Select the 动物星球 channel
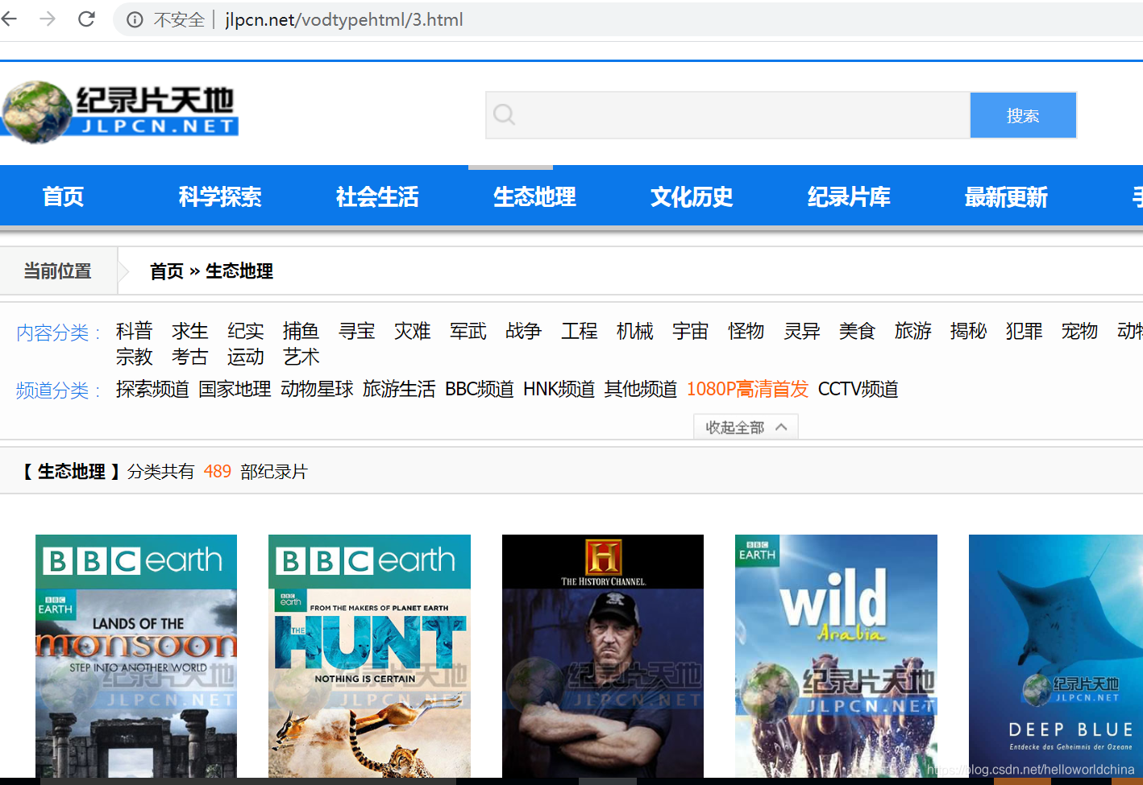The image size is (1143, 785). (317, 389)
